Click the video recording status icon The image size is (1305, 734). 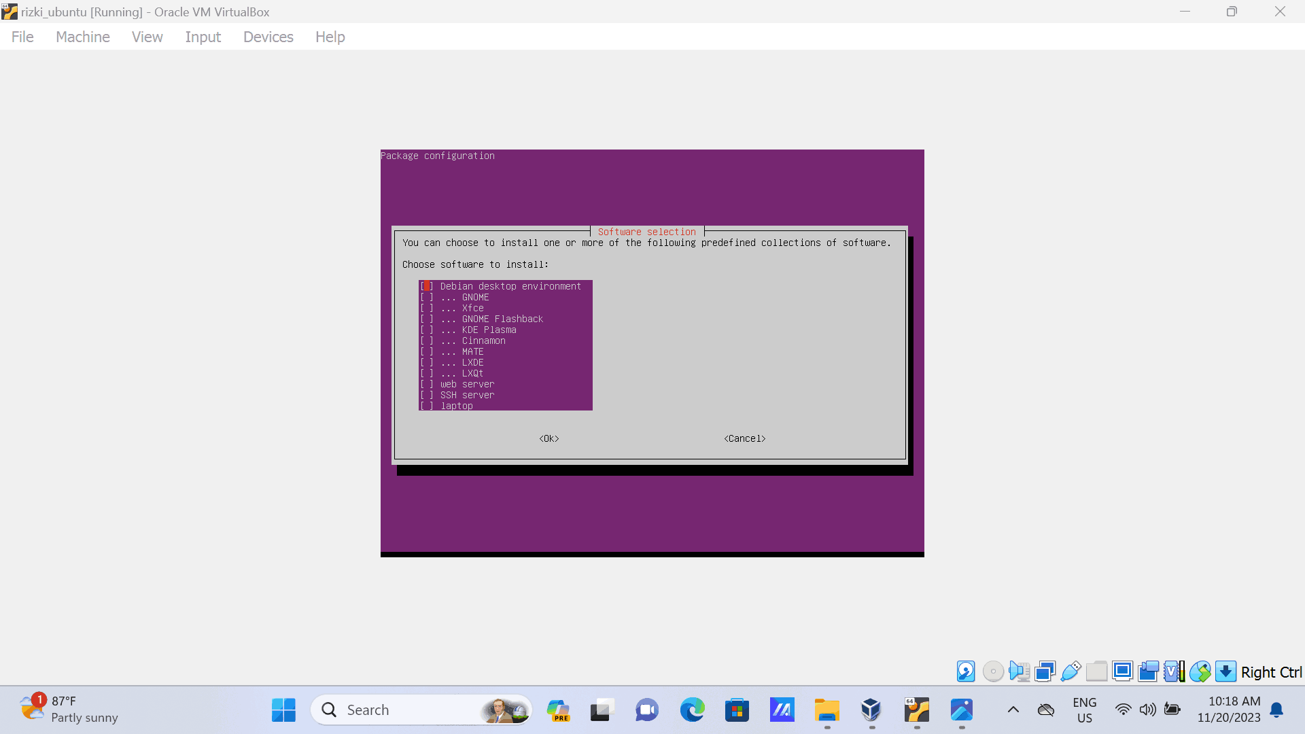pyautogui.click(x=1148, y=671)
